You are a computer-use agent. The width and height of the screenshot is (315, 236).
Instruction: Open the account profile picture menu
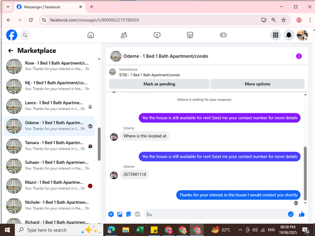pos(302,35)
